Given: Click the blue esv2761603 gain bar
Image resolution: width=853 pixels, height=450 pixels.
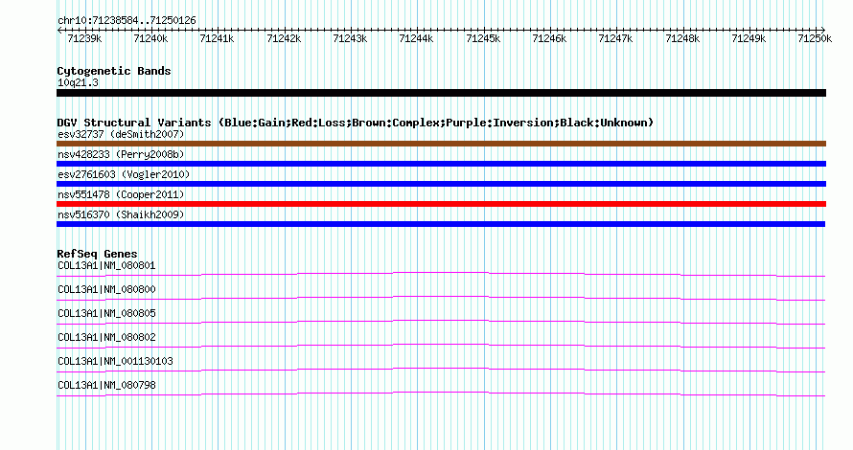Looking at the screenshot, I should (441, 184).
